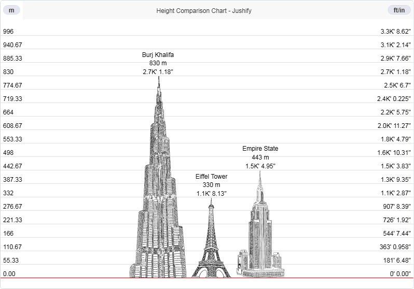Click the 719.33 scale value
This screenshot has height=289, width=414.
[x=12, y=98]
